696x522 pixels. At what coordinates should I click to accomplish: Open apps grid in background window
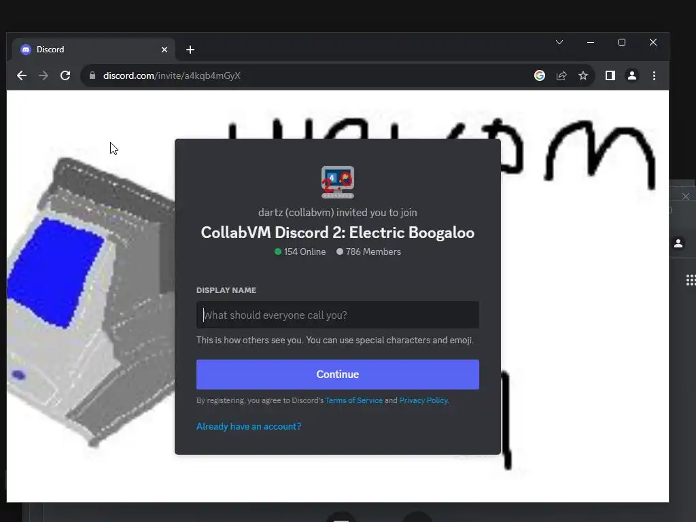pyautogui.click(x=691, y=279)
